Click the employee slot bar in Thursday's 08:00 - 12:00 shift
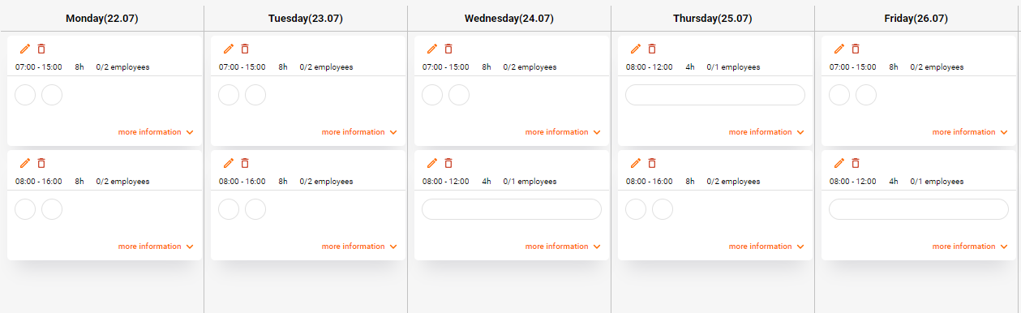The height and width of the screenshot is (313, 1021). pos(715,95)
